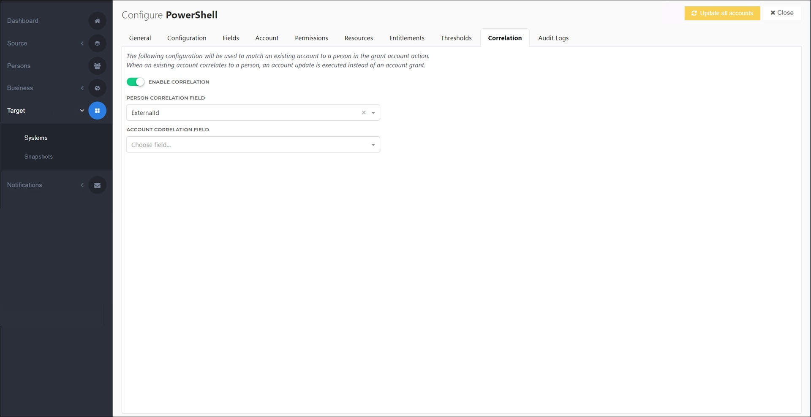Click the Business round icon

(97, 88)
